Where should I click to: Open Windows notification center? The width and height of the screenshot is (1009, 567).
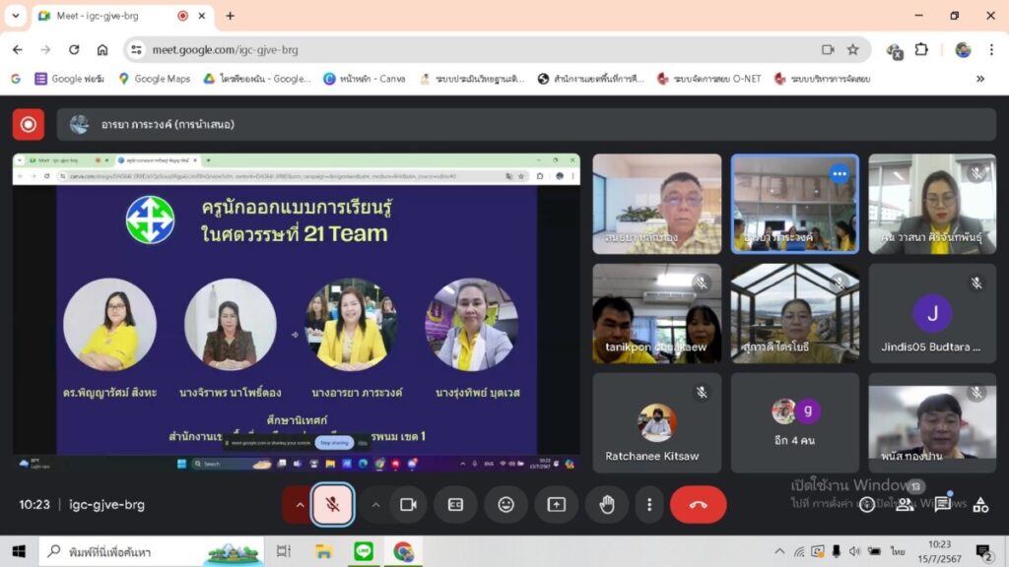tap(984, 551)
